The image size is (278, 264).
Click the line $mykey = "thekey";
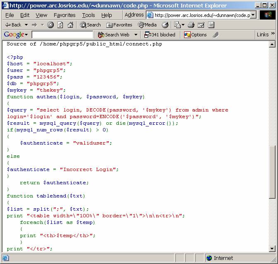click(36, 90)
